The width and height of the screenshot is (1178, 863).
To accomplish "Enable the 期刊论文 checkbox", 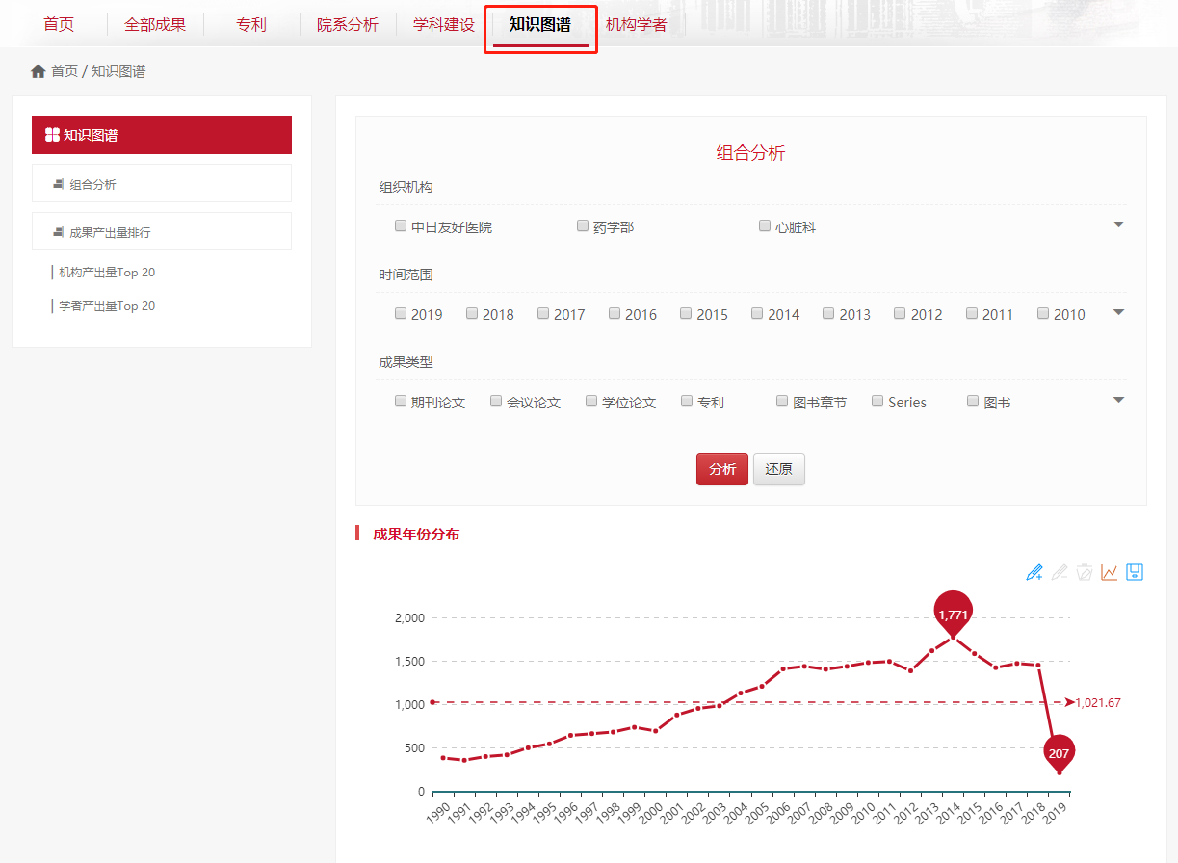I will click(401, 402).
